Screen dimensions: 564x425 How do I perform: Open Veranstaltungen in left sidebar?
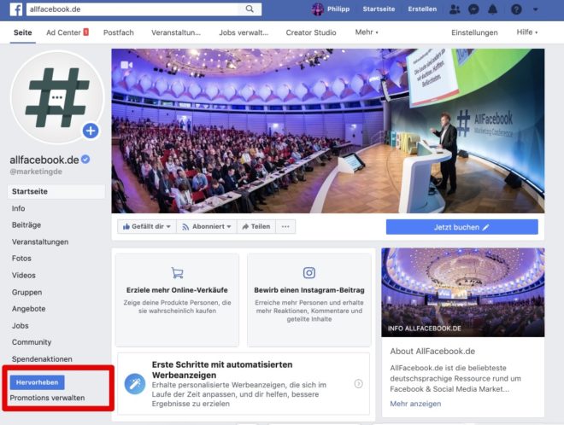[x=40, y=242]
